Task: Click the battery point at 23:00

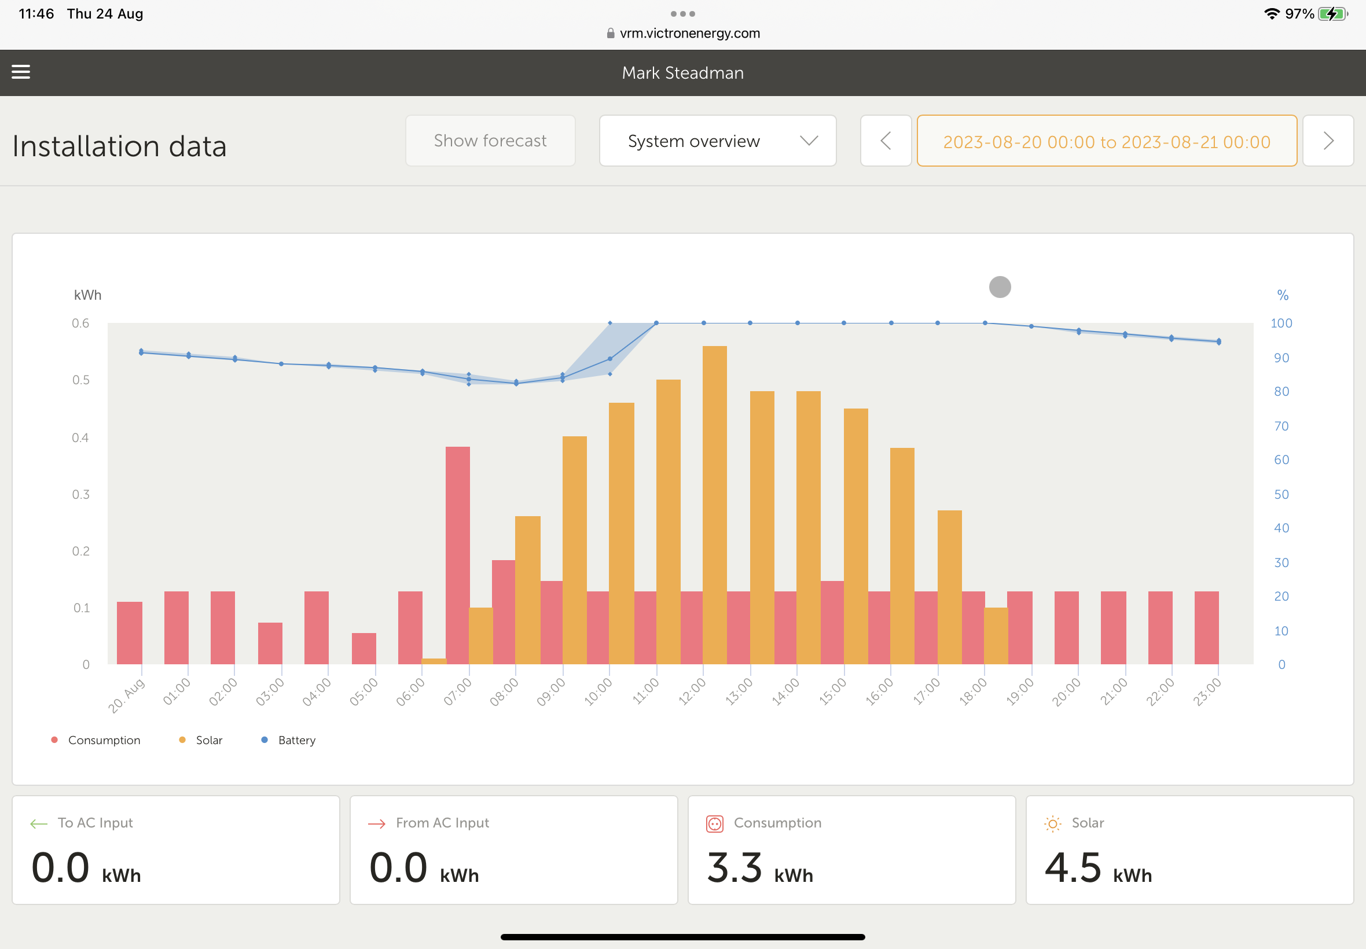Action: 1219,341
